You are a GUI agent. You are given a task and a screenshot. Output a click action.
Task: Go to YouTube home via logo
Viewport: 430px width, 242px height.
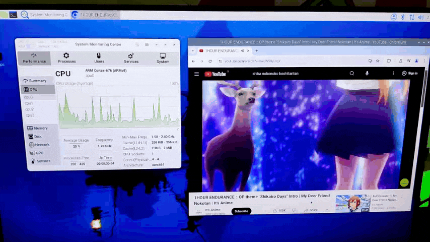[x=216, y=74]
